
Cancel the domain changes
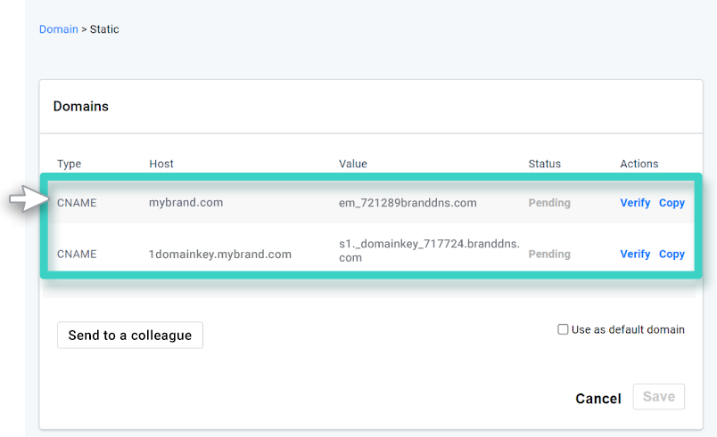597,398
